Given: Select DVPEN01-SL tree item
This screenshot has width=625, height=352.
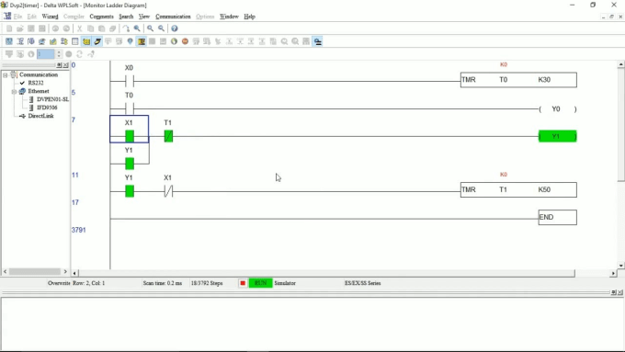Looking at the screenshot, I should click(x=52, y=99).
